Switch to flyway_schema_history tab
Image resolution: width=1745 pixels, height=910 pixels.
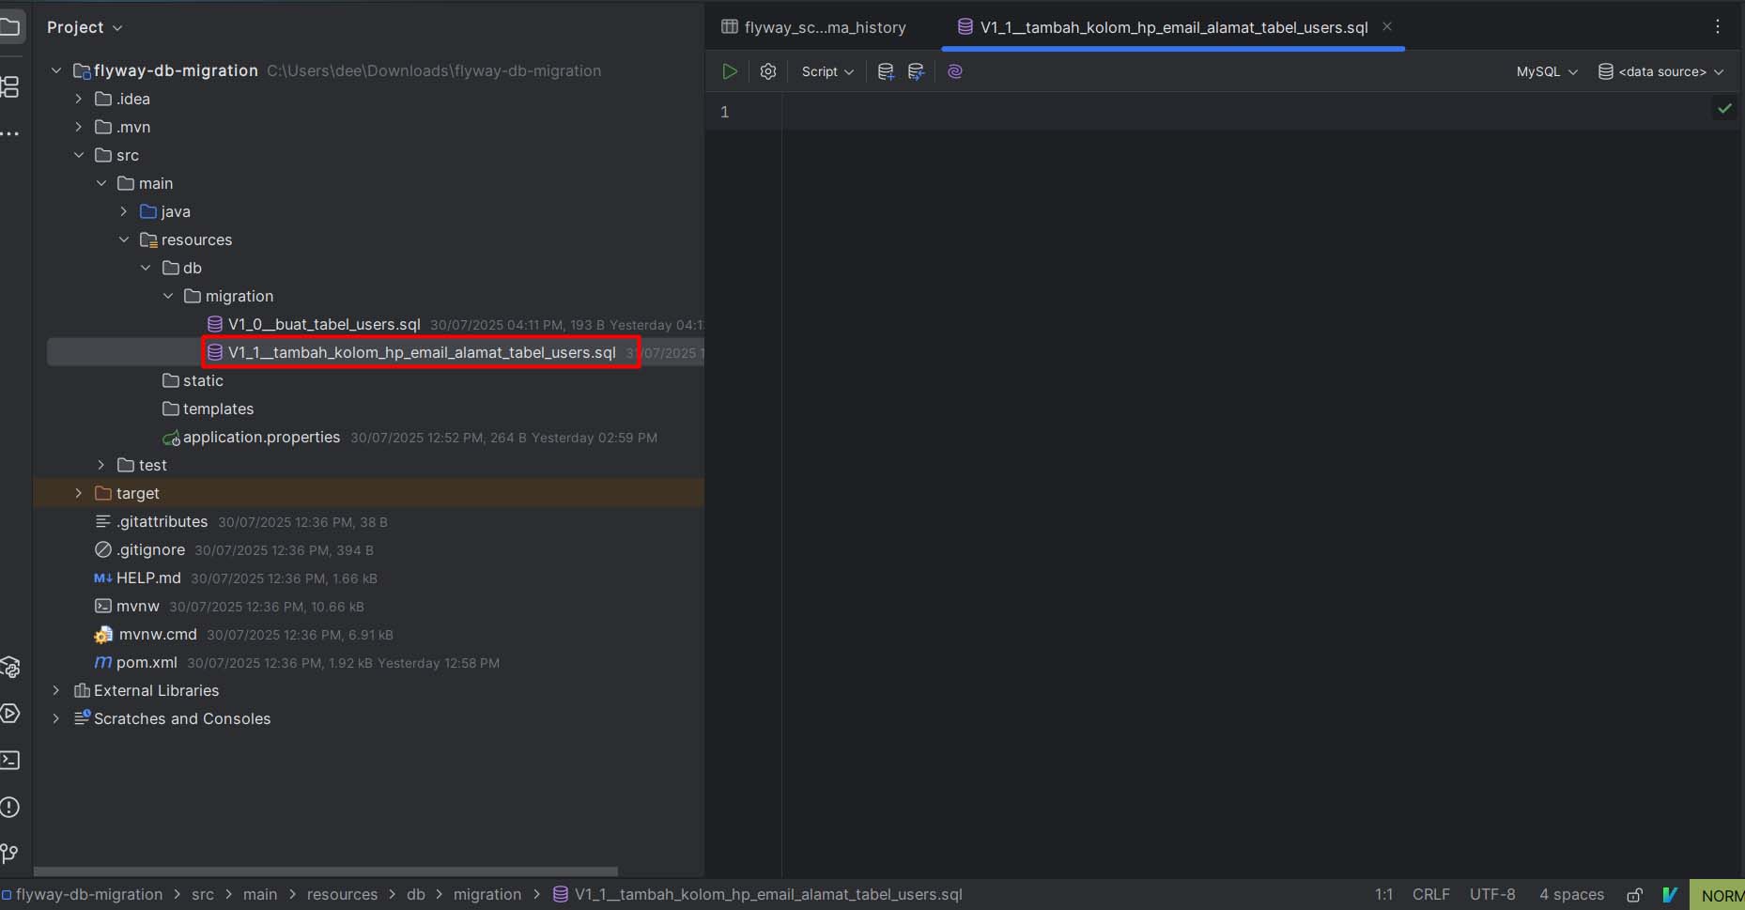point(814,27)
